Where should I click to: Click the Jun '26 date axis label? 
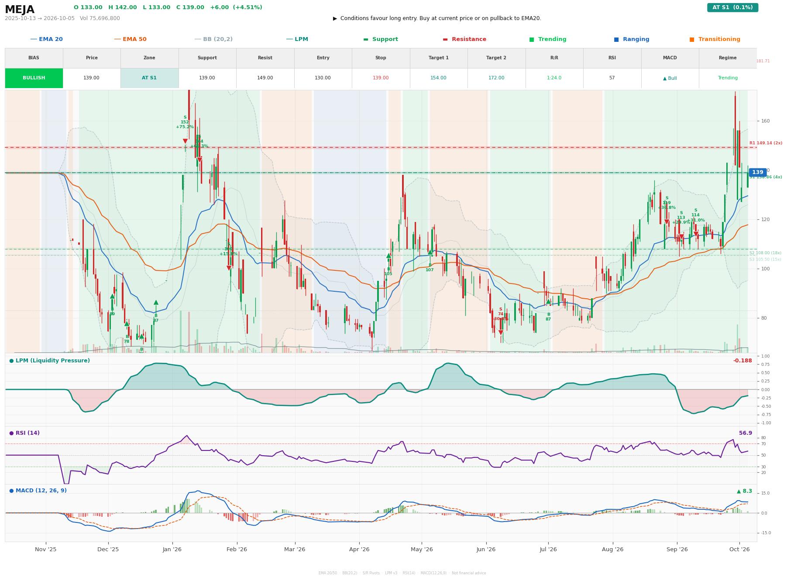tap(486, 549)
